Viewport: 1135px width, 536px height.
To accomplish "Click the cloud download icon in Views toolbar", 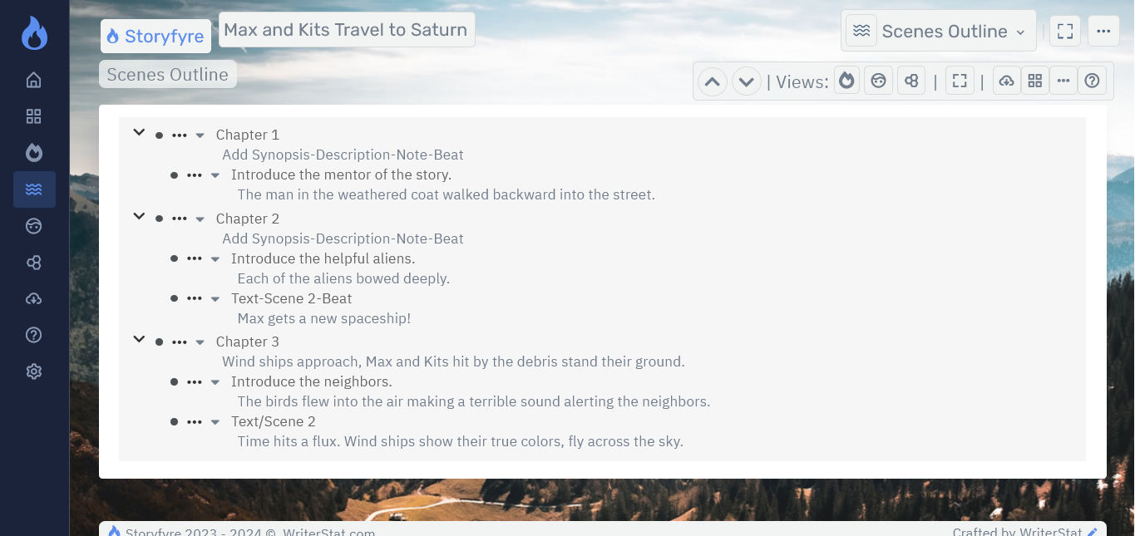I will (x=1006, y=80).
